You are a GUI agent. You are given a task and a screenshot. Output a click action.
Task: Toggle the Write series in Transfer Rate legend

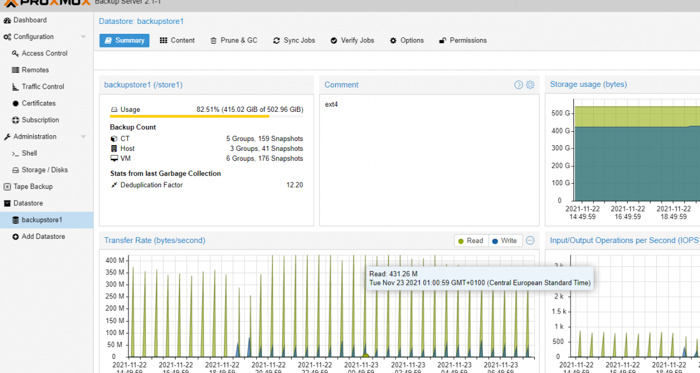click(x=505, y=240)
